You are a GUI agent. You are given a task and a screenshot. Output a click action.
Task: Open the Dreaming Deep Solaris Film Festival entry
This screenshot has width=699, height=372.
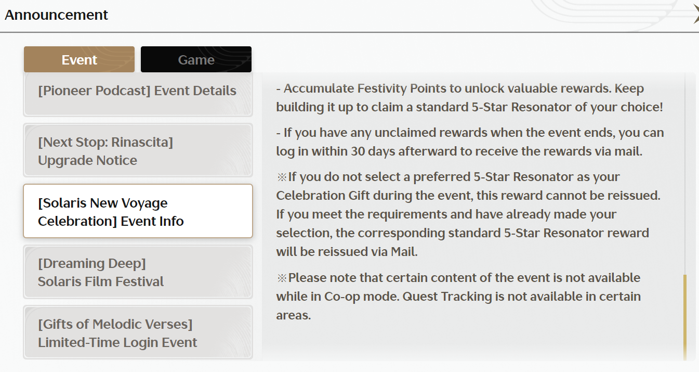(x=138, y=272)
